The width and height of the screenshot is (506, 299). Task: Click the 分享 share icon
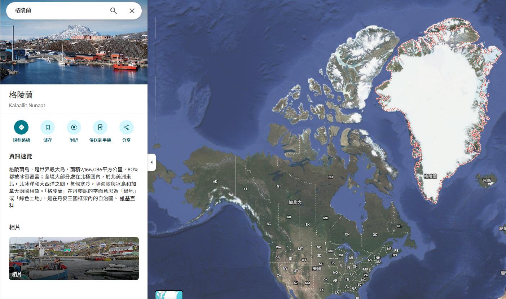[x=127, y=127]
